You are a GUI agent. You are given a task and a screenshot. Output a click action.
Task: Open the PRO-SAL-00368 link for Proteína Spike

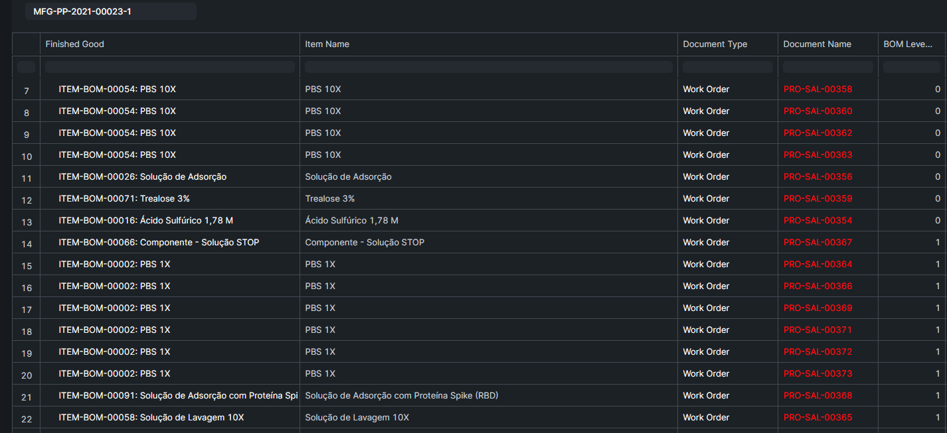click(818, 395)
